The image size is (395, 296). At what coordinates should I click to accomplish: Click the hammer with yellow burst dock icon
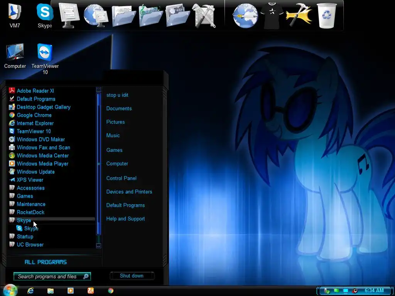(x=299, y=15)
